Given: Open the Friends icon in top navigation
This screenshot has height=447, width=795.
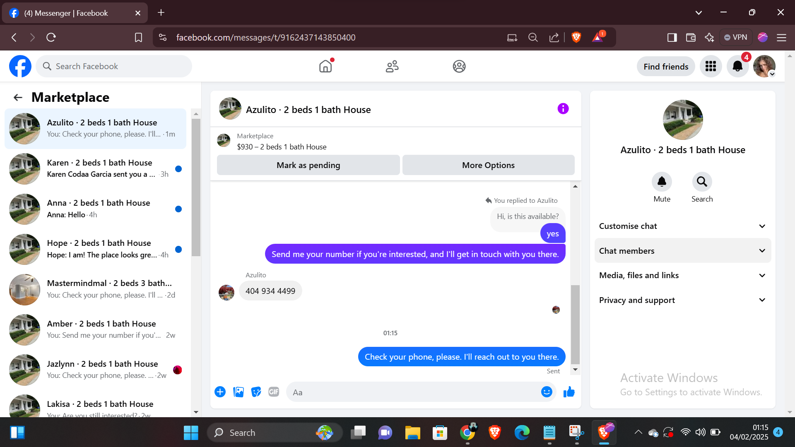Looking at the screenshot, I should (x=392, y=66).
